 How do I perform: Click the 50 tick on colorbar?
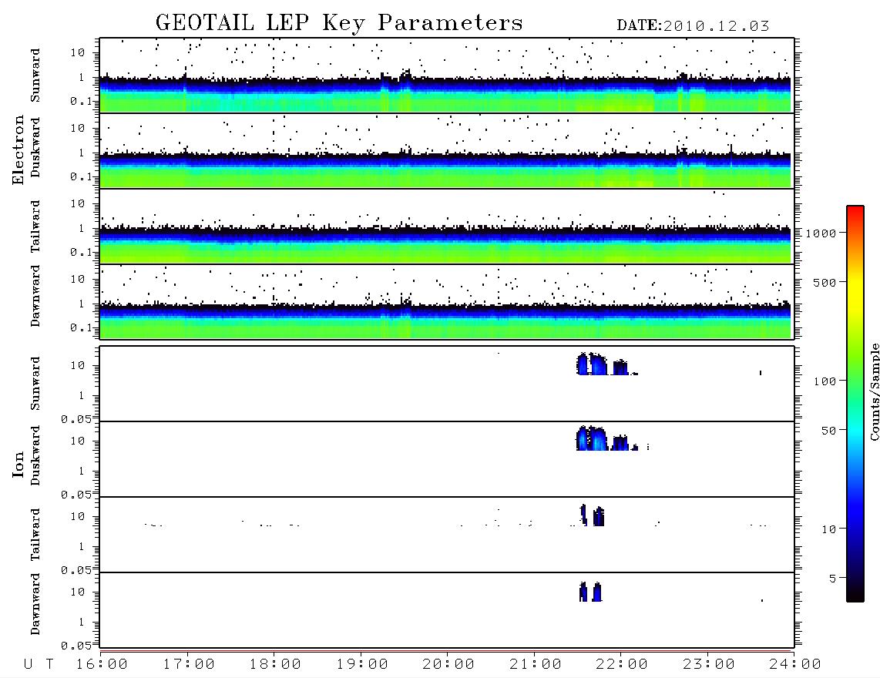(828, 431)
